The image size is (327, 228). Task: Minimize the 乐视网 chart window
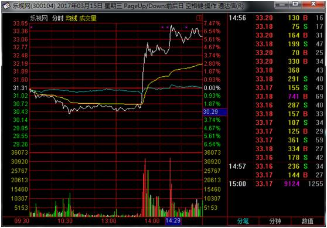tap(282, 4)
